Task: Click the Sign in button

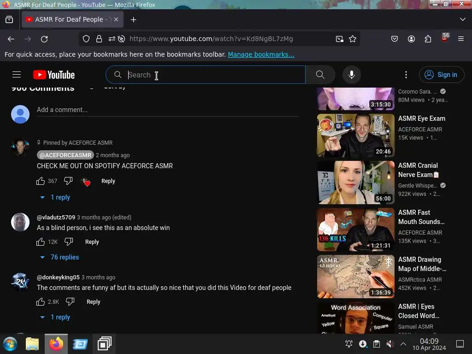Action: click(x=442, y=75)
